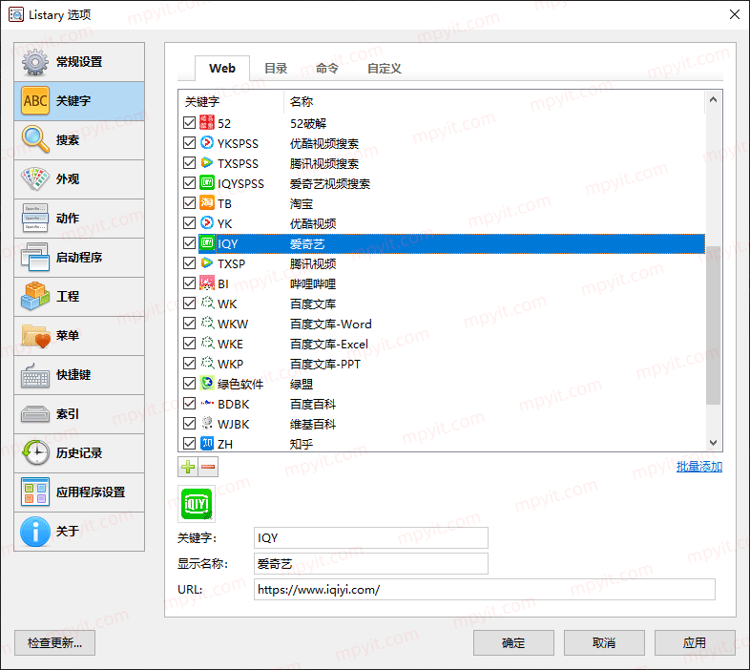Click scrollbar down arrow in keyword list
Screen dimensions: 750x670
coord(713,443)
